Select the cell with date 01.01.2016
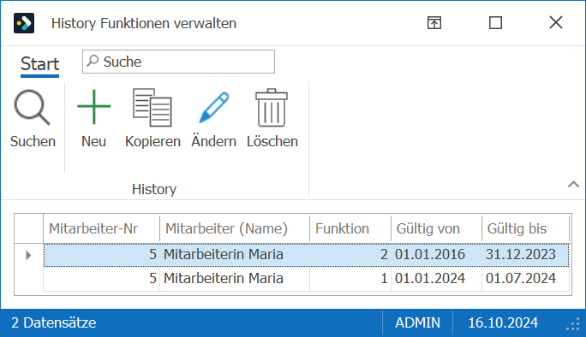Screen dimensions: 586x337 click(x=436, y=255)
